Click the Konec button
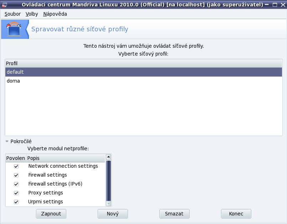Viewport: 287px width, 224px height. click(x=236, y=214)
